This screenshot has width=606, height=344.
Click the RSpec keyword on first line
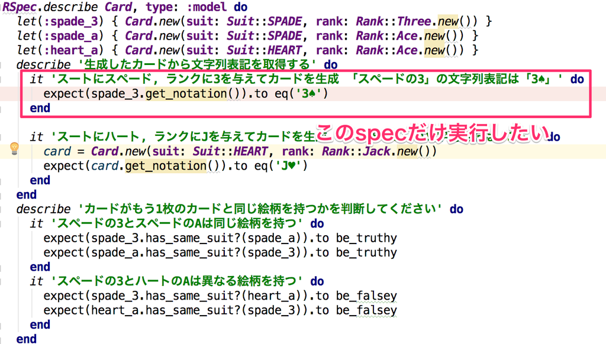[20, 7]
